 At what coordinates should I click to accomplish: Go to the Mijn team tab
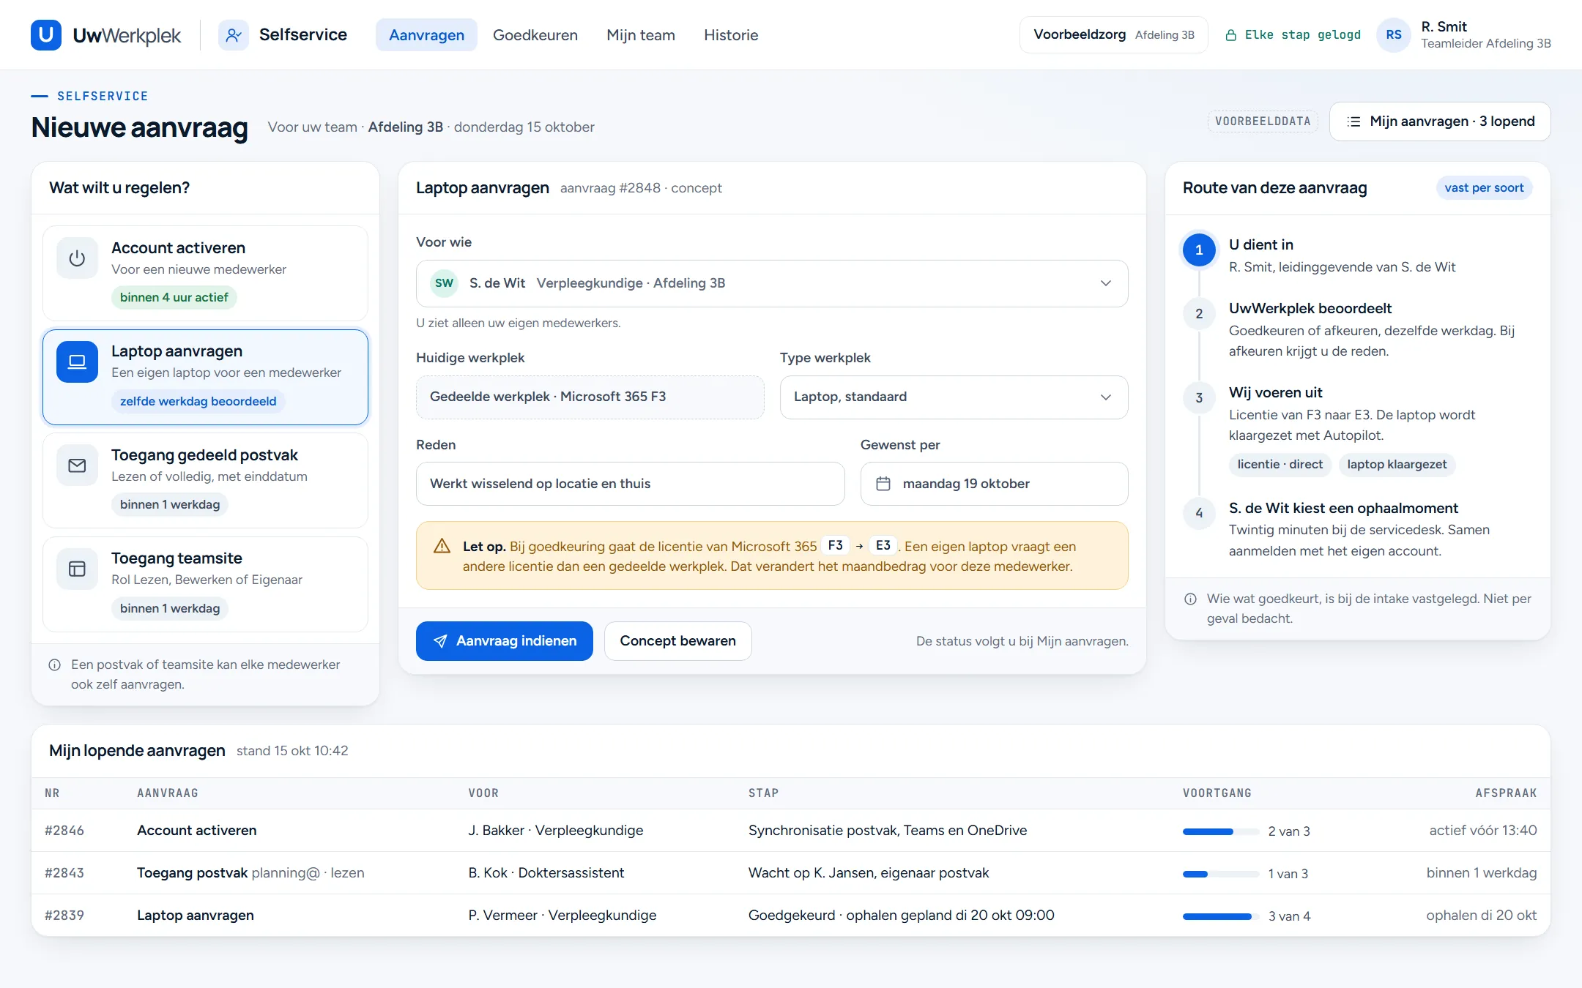pyautogui.click(x=640, y=35)
